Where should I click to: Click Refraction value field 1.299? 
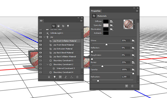pos(126,77)
